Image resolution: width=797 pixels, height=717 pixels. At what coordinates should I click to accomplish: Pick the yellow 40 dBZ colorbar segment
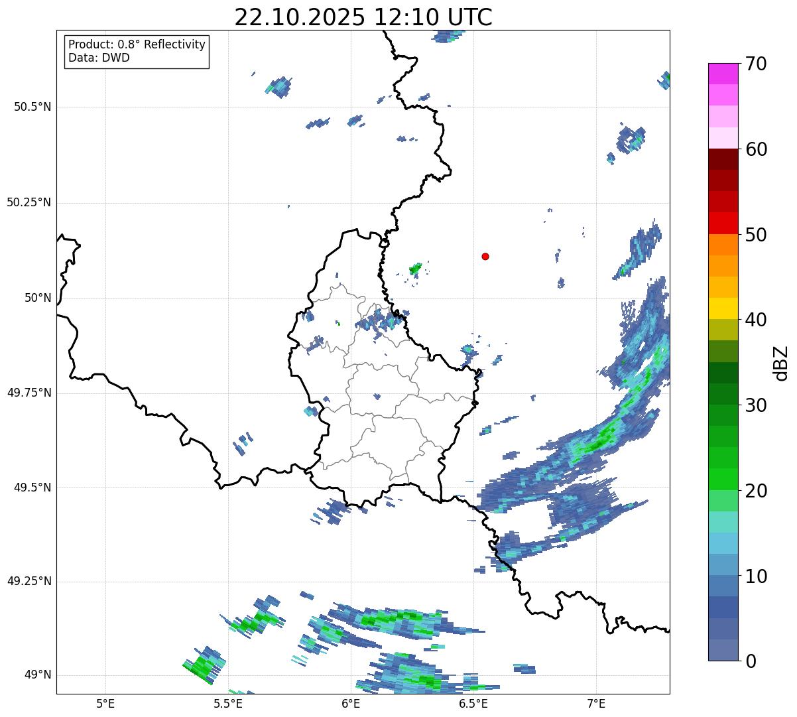tap(723, 308)
